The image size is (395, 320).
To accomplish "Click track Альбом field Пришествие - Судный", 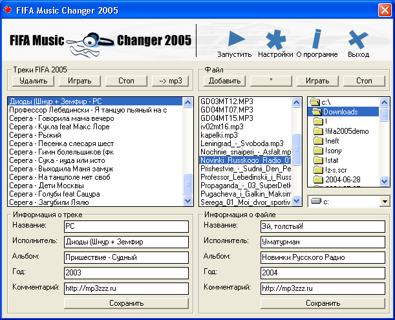I will tap(126, 257).
